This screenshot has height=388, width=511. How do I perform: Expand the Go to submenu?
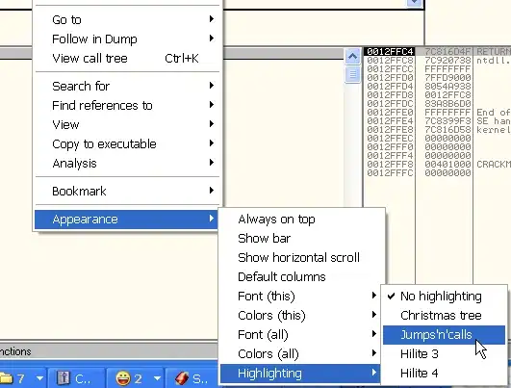point(127,20)
